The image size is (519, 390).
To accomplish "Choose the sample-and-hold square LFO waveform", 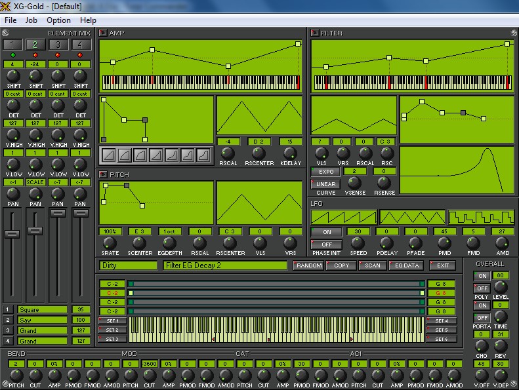I will (x=481, y=218).
